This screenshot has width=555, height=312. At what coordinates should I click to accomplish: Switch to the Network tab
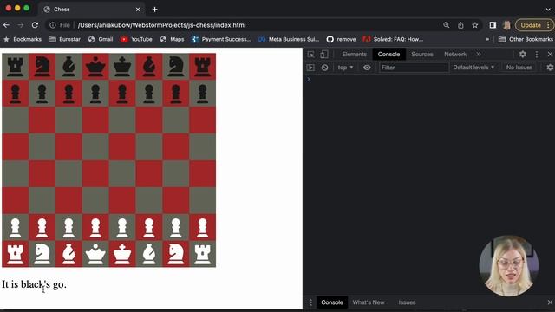455,54
